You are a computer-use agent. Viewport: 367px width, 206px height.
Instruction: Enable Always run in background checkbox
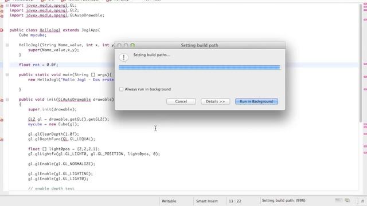pos(121,89)
